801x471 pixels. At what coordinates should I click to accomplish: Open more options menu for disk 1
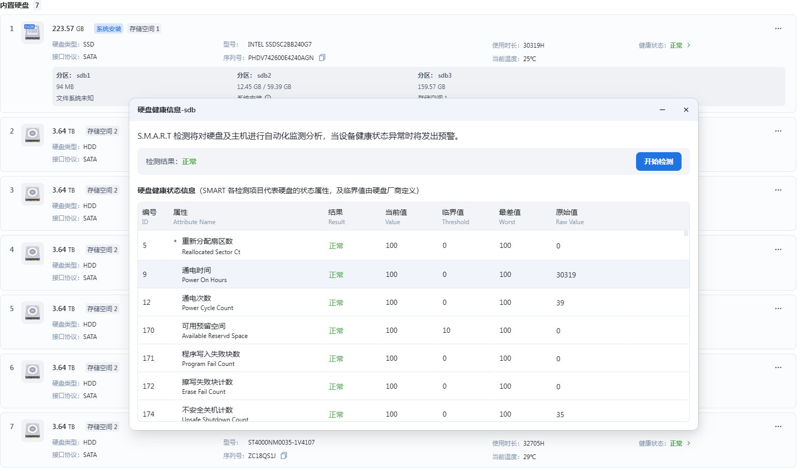point(778,28)
